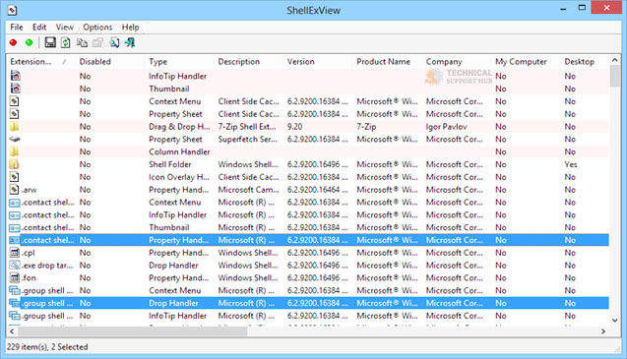This screenshot has width=627, height=359.
Task: Click 'Drop Handler' in the .exe drop target row
Action: pos(173,266)
